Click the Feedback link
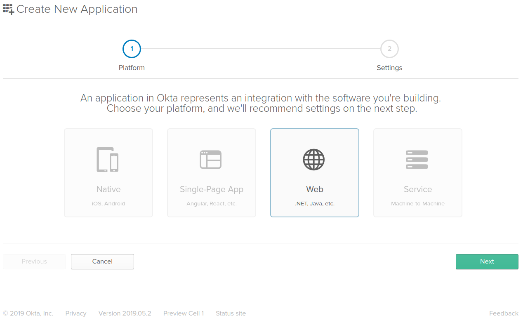 504,313
